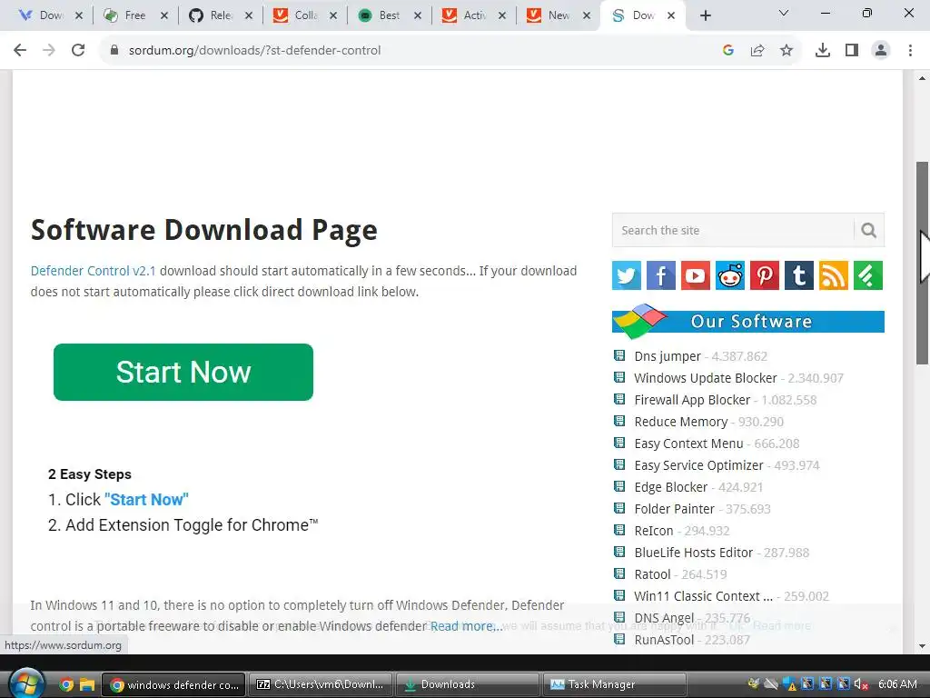Screen dimensions: 930x698
Task: Open the BlueLife Hosts Editor link
Action: 693,553
